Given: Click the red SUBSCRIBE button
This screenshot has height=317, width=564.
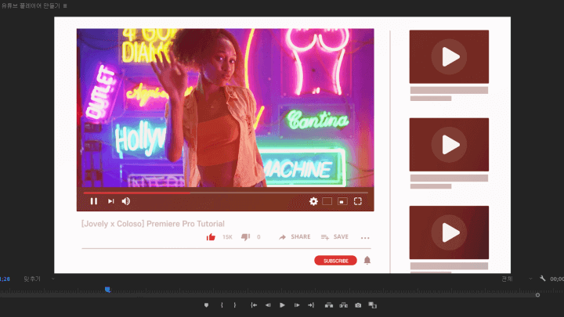Looking at the screenshot, I should [335, 261].
